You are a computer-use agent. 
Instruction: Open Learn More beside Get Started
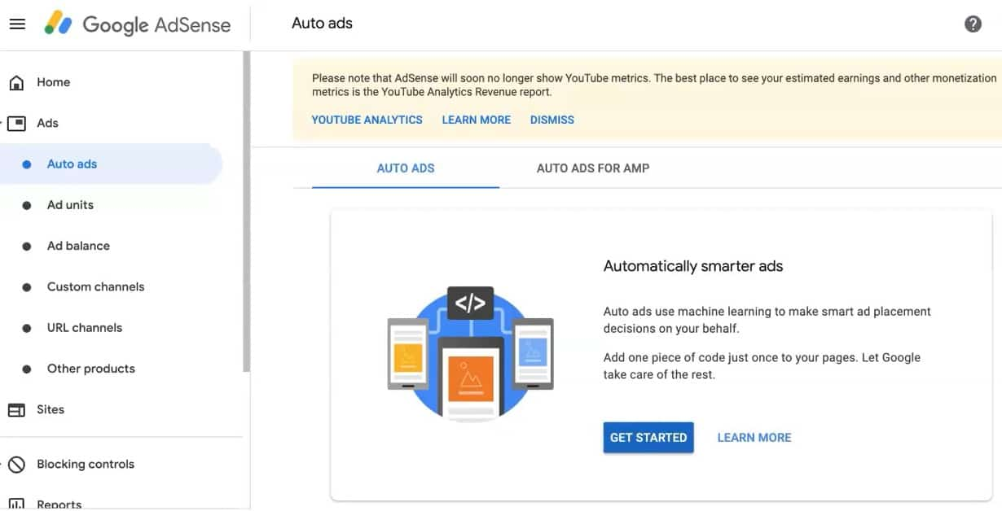pyautogui.click(x=754, y=437)
